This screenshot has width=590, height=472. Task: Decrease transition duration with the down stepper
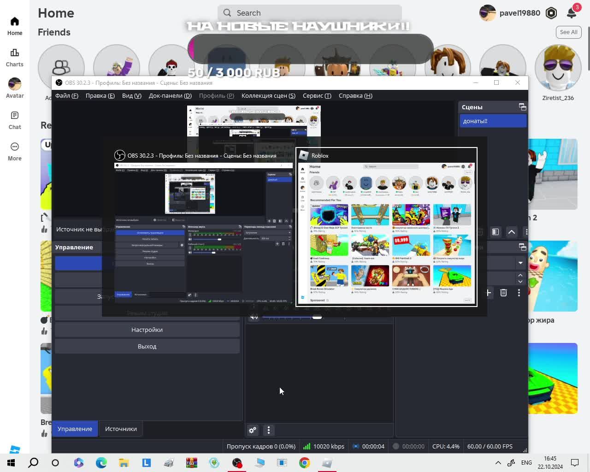tap(520, 281)
